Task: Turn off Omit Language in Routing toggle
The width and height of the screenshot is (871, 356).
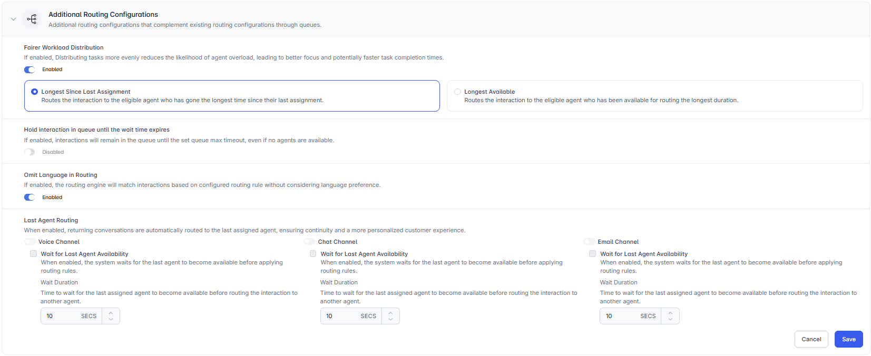Action: [30, 197]
